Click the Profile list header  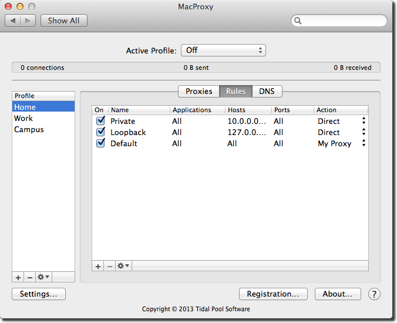coord(43,96)
